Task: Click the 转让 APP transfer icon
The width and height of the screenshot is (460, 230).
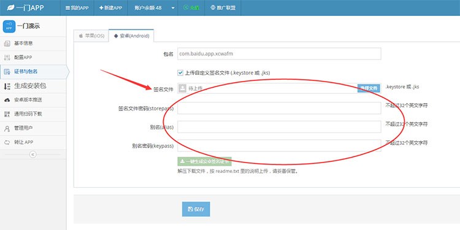Action: click(x=7, y=142)
